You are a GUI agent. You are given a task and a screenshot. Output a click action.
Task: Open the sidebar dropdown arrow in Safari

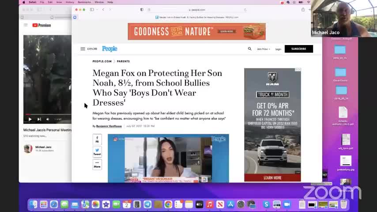tap(97, 10)
